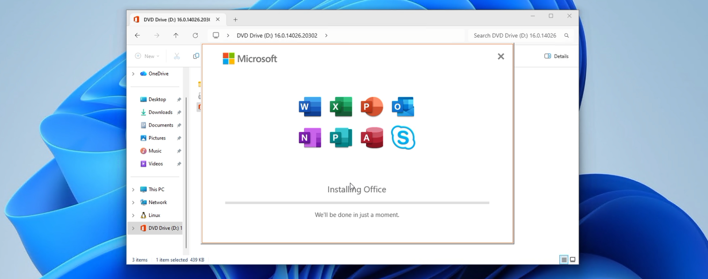This screenshot has height=279, width=708.
Task: Unpin Documents using its pin icon
Action: tap(179, 125)
